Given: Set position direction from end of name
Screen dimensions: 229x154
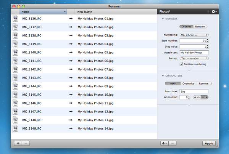Looking at the screenshot, I should [205, 97].
